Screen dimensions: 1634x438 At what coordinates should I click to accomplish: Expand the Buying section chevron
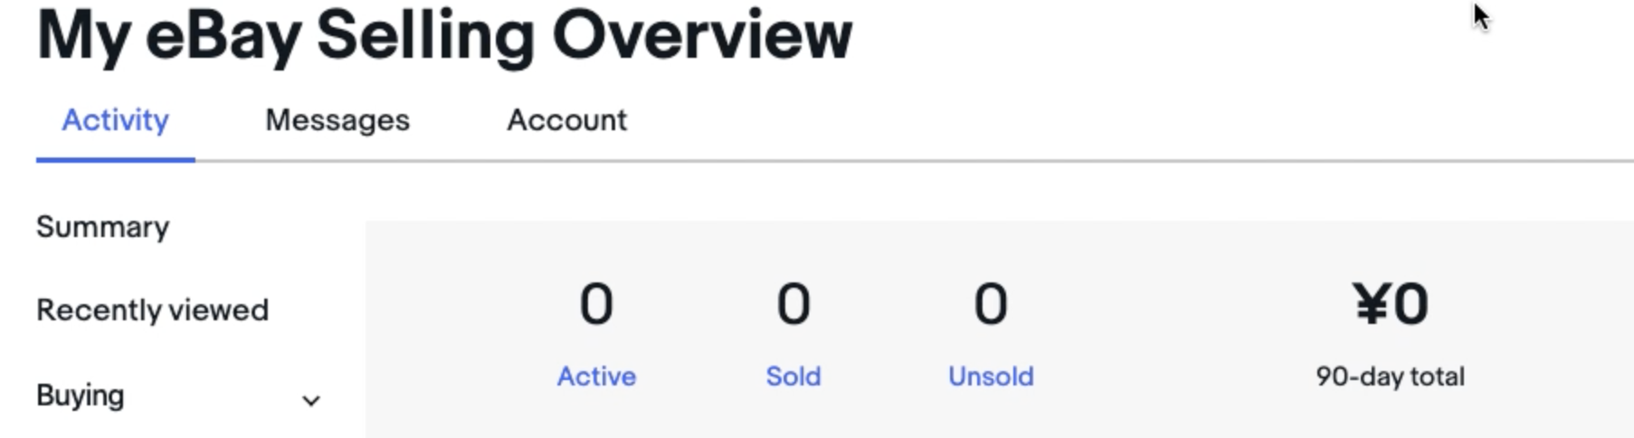pos(311,400)
